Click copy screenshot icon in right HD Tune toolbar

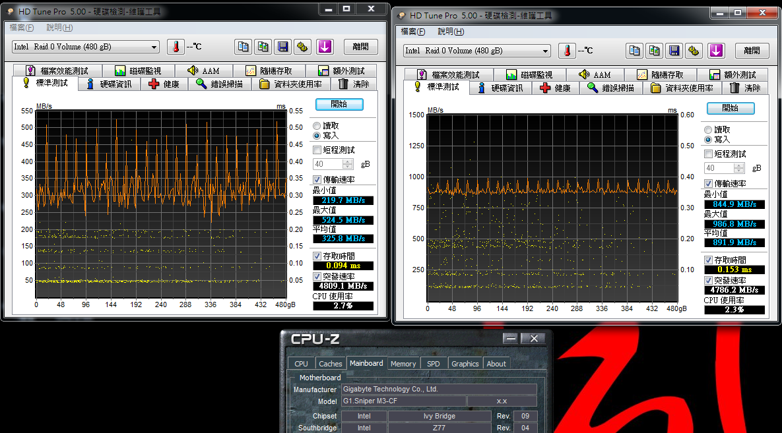(x=655, y=51)
